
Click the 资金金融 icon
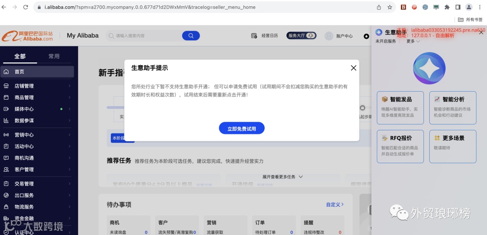click(x=6, y=218)
